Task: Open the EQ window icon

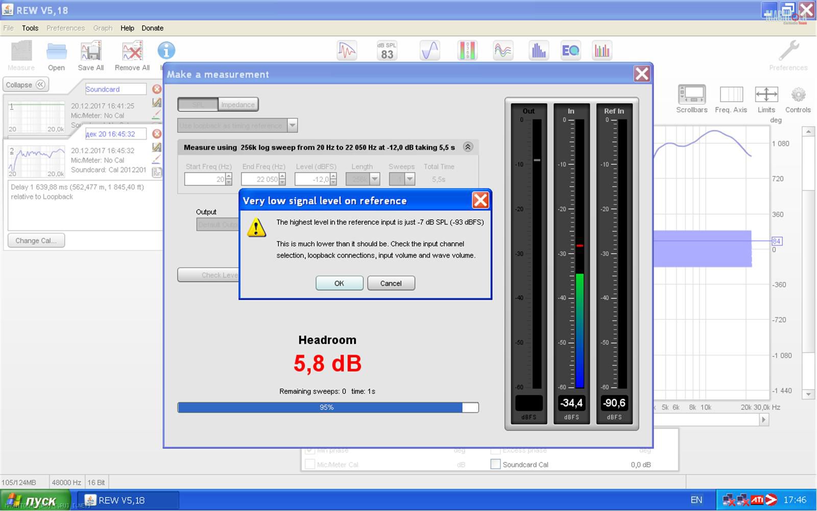Action: (x=570, y=51)
